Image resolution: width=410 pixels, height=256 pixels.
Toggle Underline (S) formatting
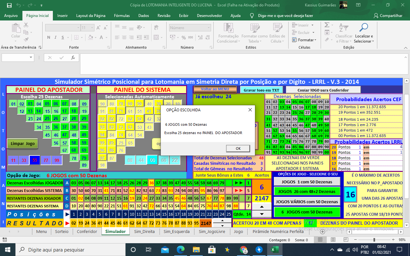[63, 37]
